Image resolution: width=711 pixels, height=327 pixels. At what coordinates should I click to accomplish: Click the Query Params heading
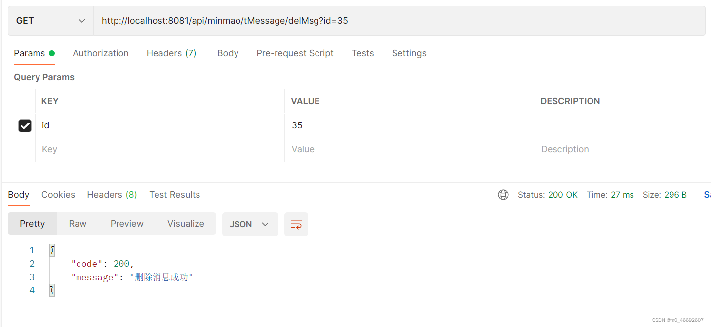[44, 77]
